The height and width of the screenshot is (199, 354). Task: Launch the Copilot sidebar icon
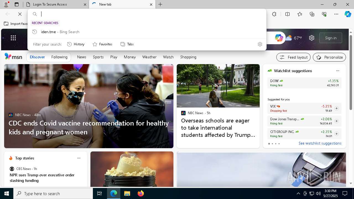click(x=348, y=14)
